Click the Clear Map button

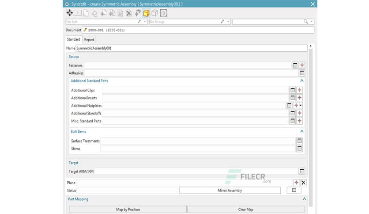(x=246, y=210)
